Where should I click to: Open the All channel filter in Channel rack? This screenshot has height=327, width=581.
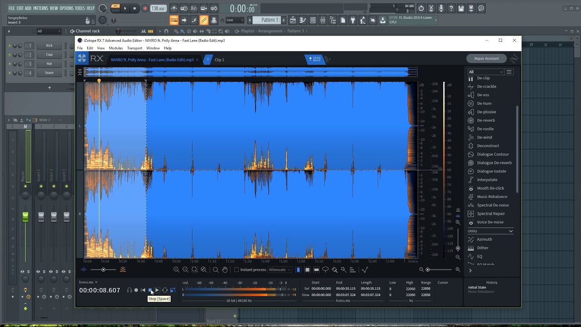point(49,31)
